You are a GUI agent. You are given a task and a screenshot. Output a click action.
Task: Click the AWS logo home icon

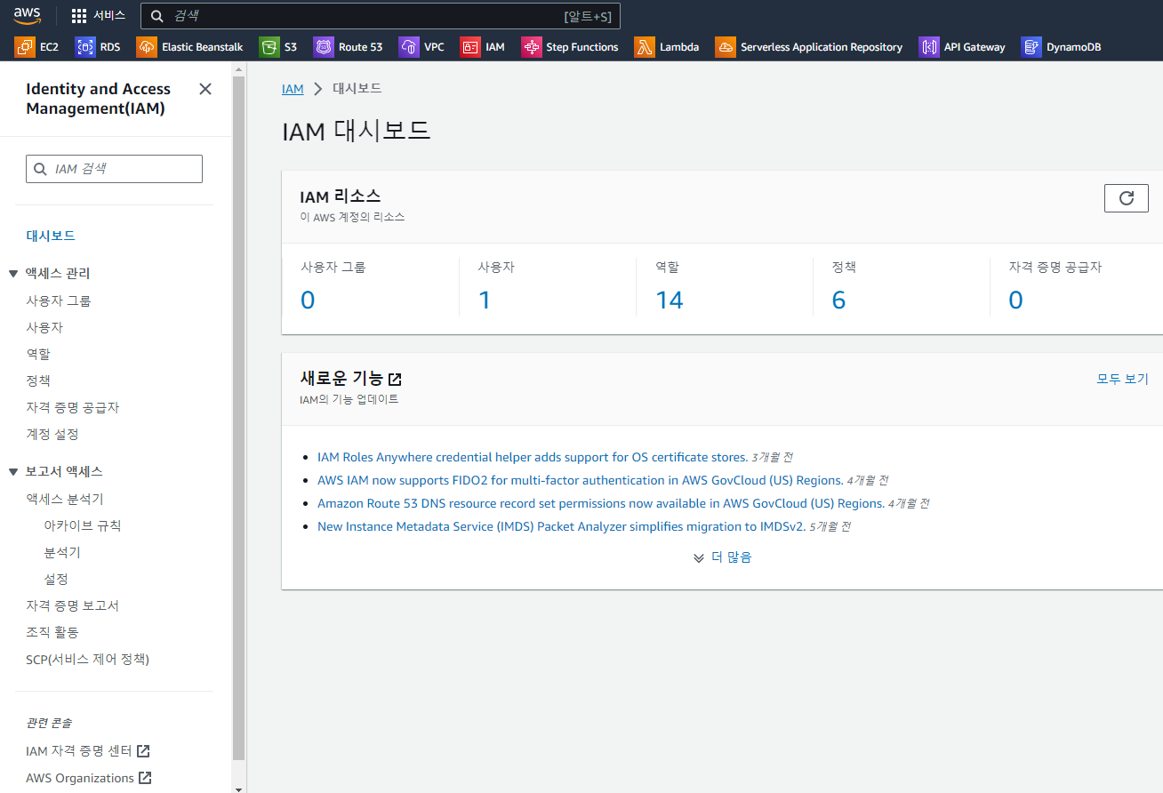coord(28,15)
